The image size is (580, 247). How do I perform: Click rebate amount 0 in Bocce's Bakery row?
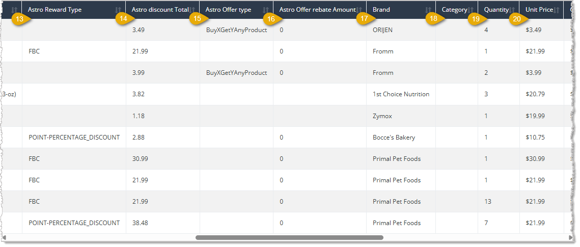click(282, 138)
